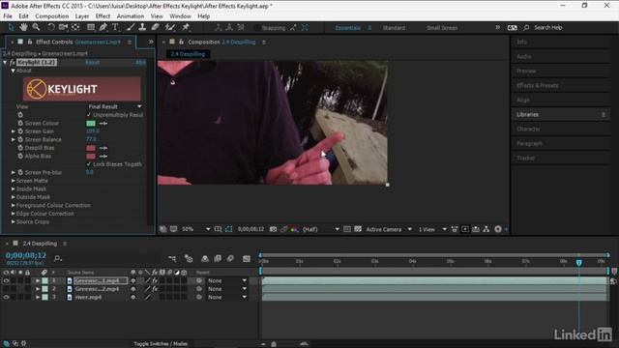Open magnification ratio 50% dropdown
The height and width of the screenshot is (348, 619).
[x=195, y=229]
